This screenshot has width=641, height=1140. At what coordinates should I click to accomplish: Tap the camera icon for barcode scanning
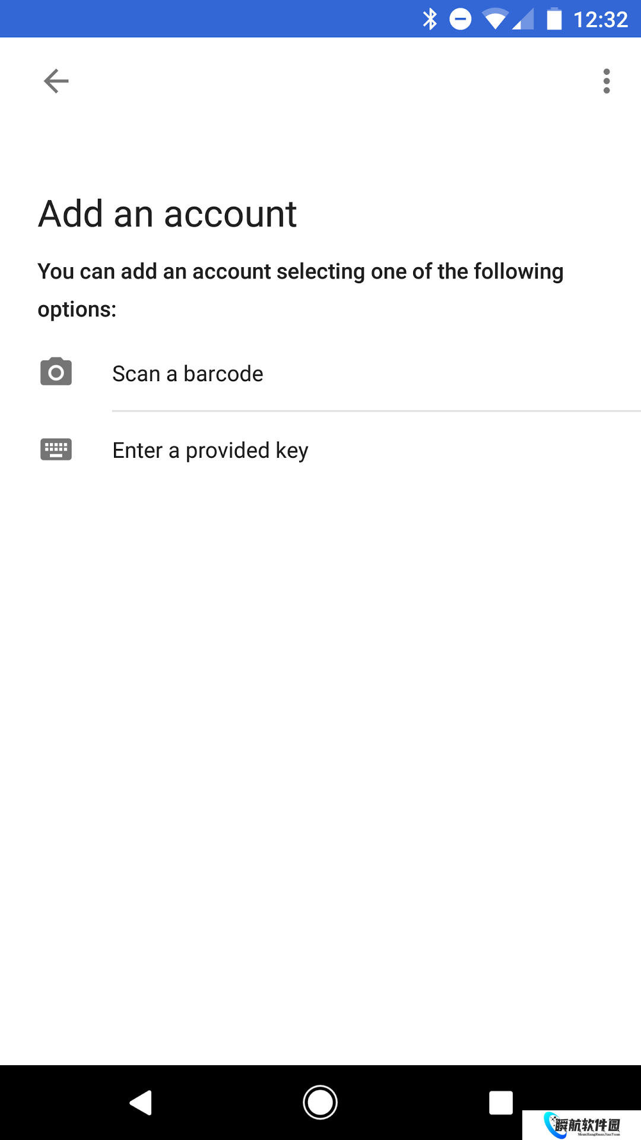56,372
